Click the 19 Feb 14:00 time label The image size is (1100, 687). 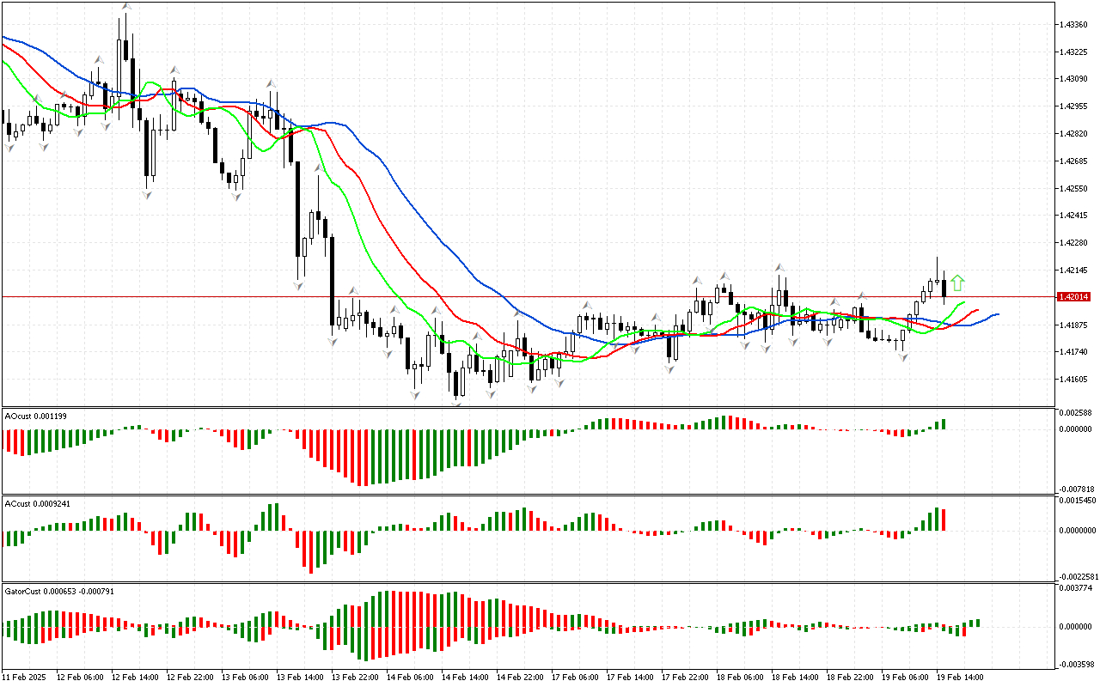(961, 678)
